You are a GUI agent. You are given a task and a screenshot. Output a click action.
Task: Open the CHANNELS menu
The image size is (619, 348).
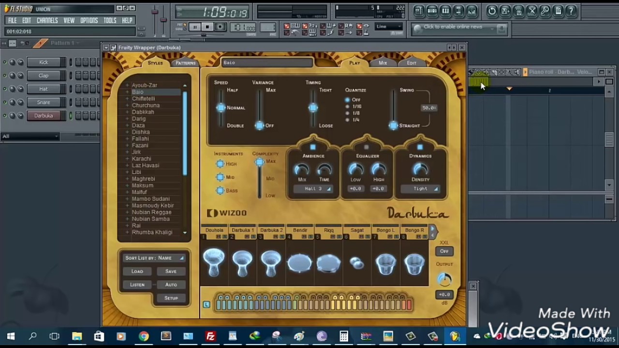[47, 20]
